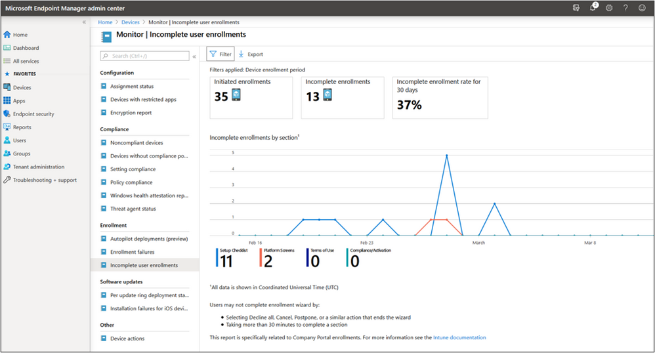Select Threat agent status
Viewport: 655px width, 353px height.
point(133,209)
